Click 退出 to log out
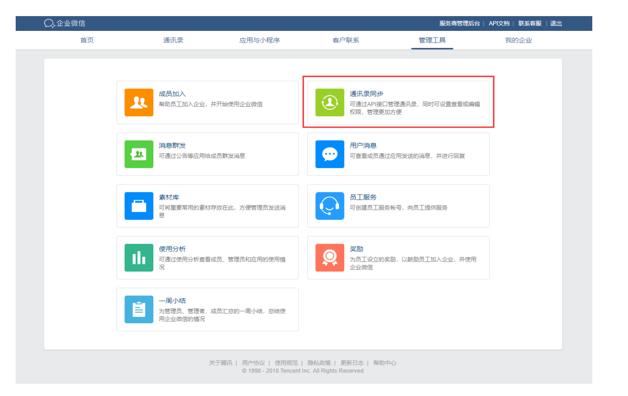Screen dimensions: 628x396 [556, 23]
